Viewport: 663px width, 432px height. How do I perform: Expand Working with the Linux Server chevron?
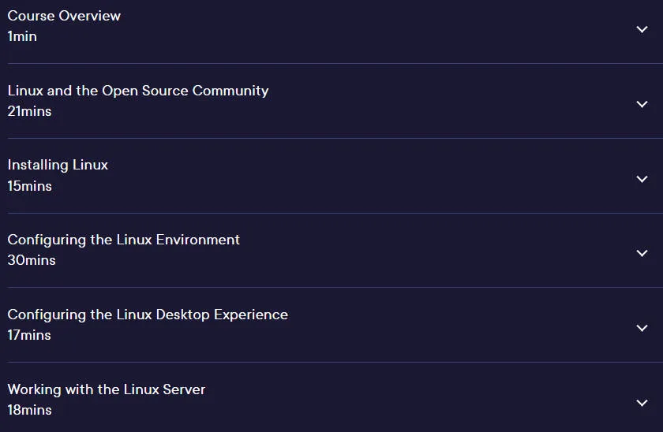(x=642, y=403)
